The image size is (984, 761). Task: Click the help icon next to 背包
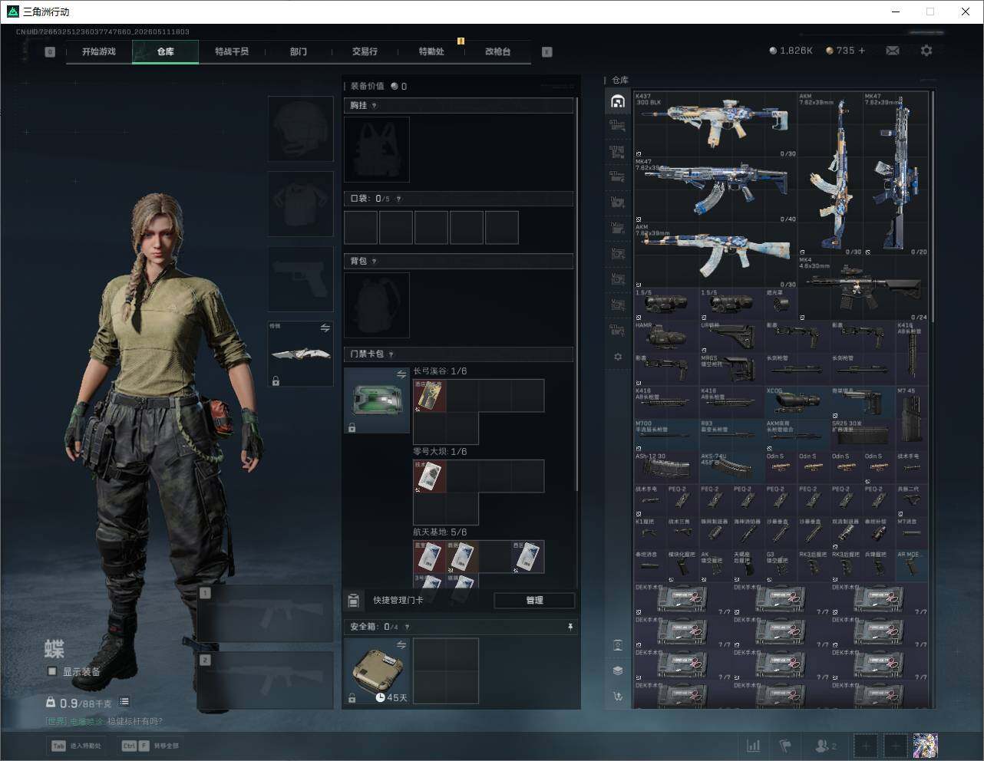pyautogui.click(x=375, y=262)
